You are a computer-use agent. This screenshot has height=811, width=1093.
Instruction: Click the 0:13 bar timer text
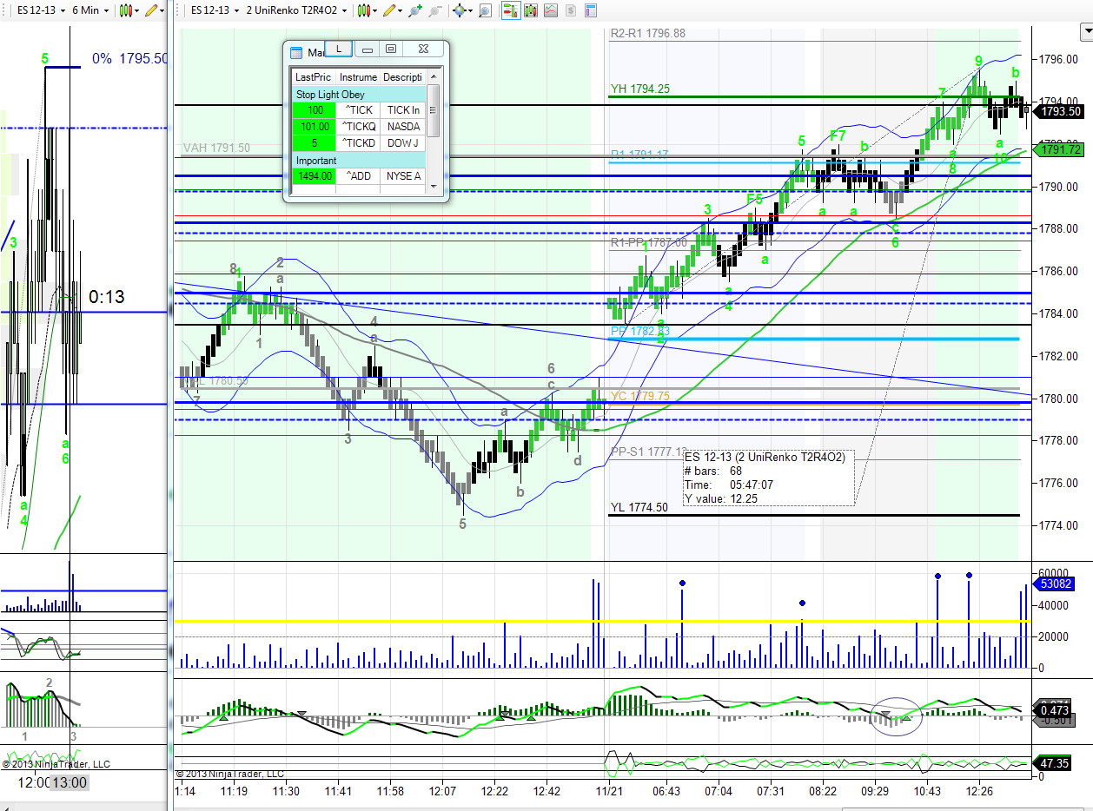106,297
